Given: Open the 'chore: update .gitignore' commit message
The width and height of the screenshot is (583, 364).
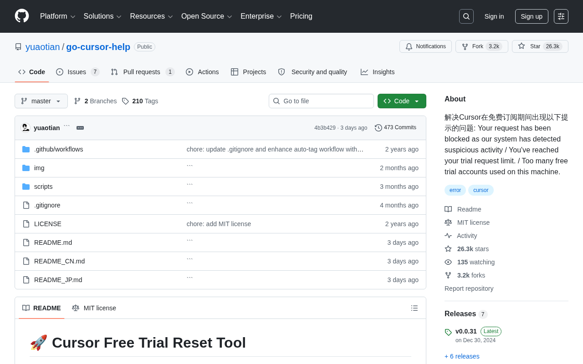Looking at the screenshot, I should (x=275, y=149).
